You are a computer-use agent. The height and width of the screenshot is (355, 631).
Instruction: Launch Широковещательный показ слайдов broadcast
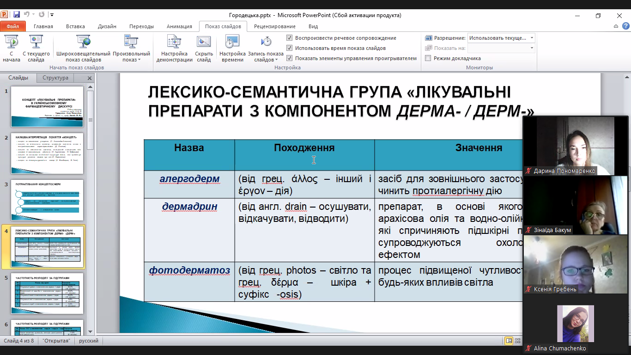pos(84,48)
